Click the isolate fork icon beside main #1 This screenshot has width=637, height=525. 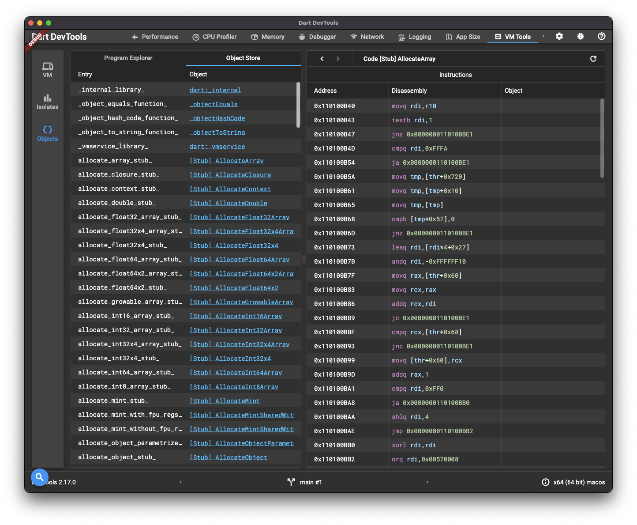coord(291,482)
